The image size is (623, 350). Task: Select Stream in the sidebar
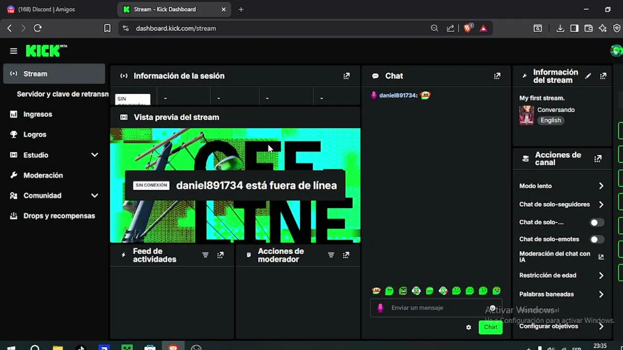tap(54, 74)
